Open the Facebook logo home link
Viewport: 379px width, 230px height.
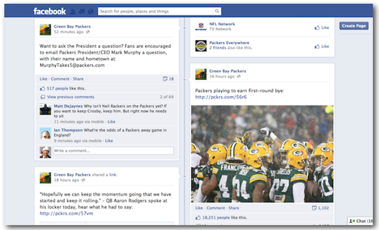[x=49, y=11]
